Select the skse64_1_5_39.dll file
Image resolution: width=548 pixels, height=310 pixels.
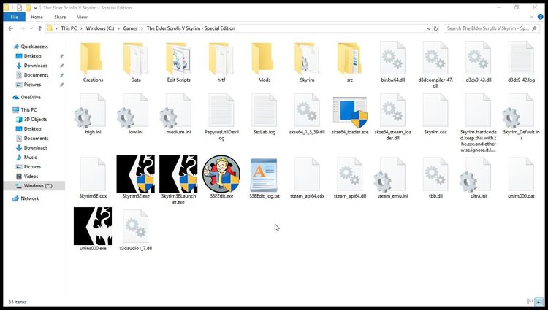[x=307, y=114]
